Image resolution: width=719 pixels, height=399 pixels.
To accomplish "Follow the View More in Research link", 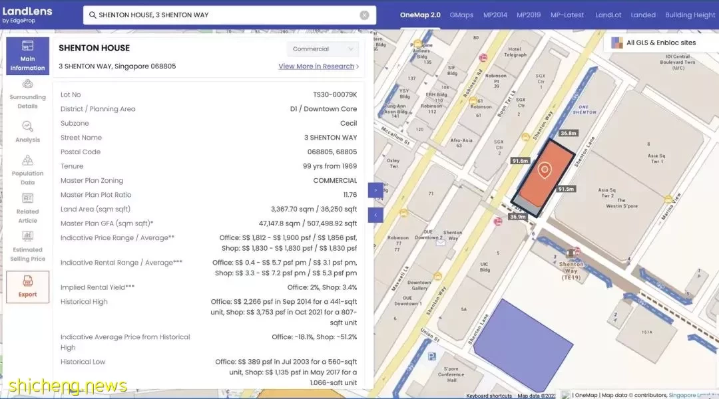I will [x=318, y=66].
